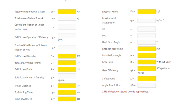Click the Time of Acc/Dec t1 field
The width and height of the screenshot is (177, 103).
[x=67, y=99]
